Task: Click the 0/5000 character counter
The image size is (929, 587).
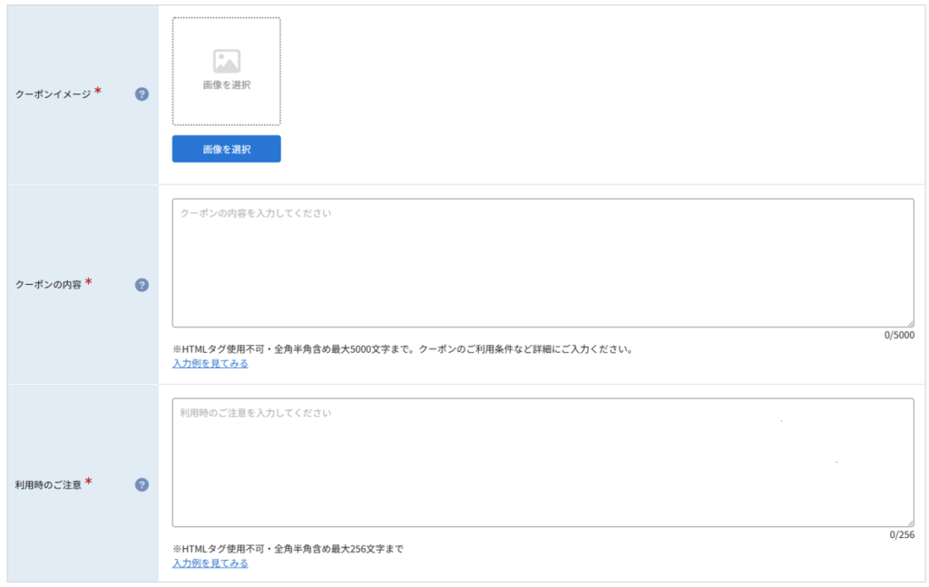Action: 899,336
